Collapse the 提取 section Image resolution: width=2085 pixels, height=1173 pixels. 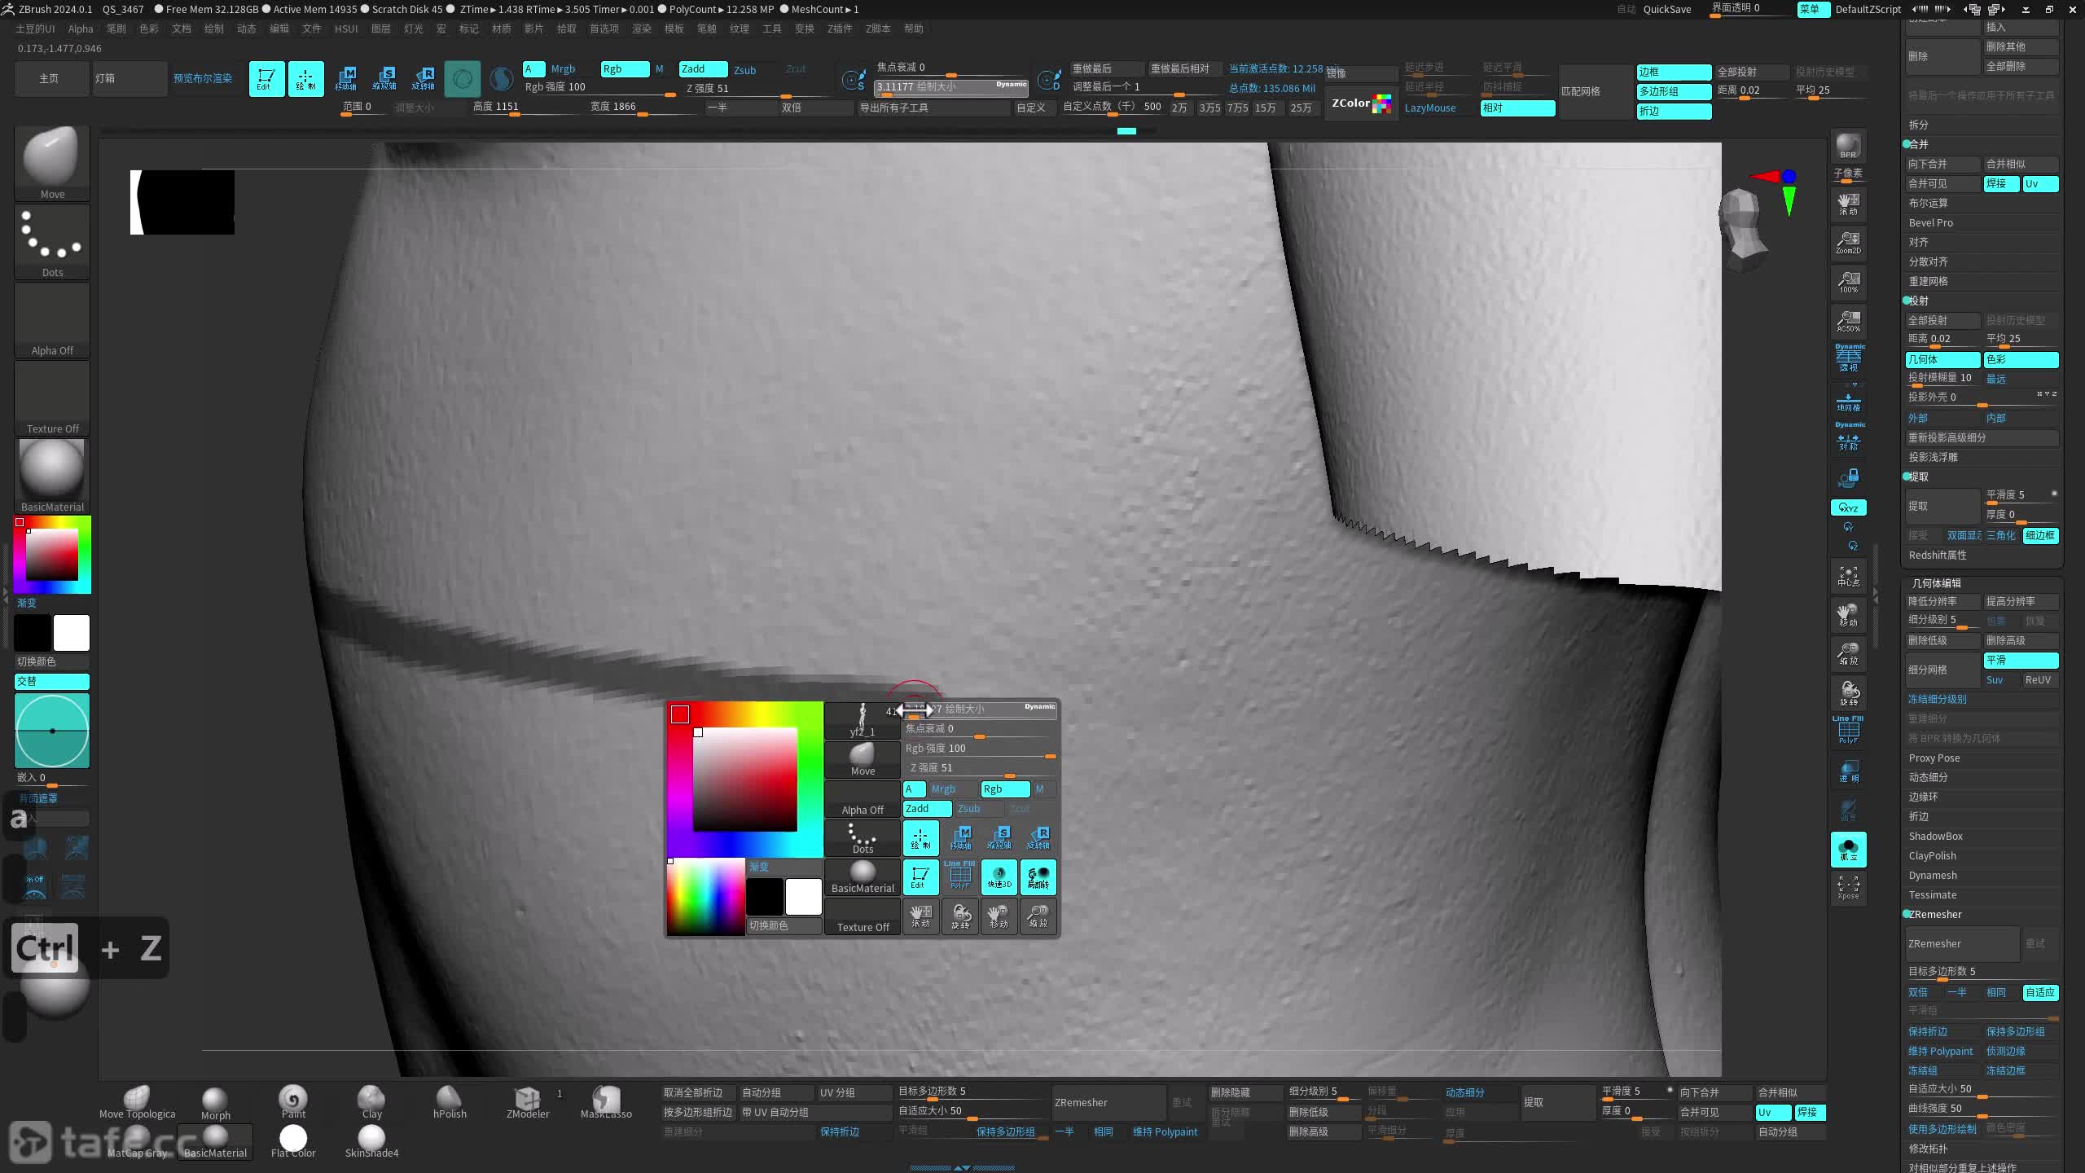1918,477
